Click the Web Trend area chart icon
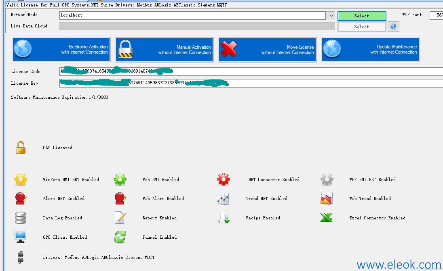The image size is (443, 271). (x=327, y=198)
